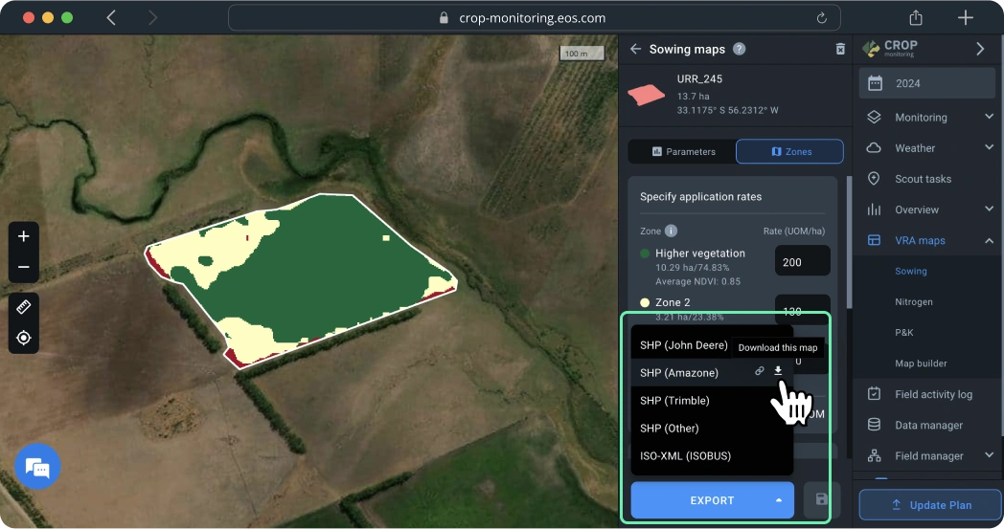
Task: Click the Higher vegetation rate input field
Action: tap(802, 262)
